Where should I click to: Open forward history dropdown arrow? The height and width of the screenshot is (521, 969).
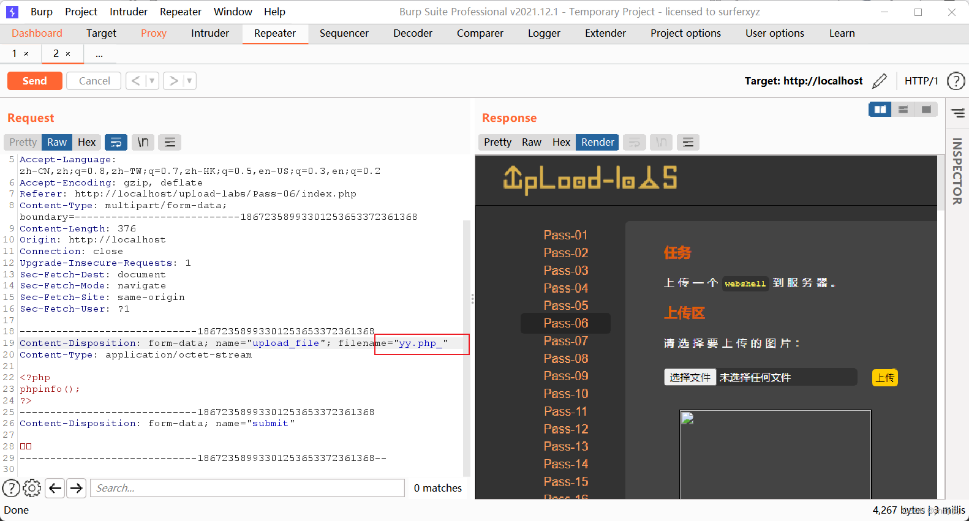[x=190, y=81]
